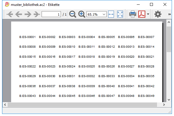Open the settings gear
174x116 pixels.
click(158, 14)
